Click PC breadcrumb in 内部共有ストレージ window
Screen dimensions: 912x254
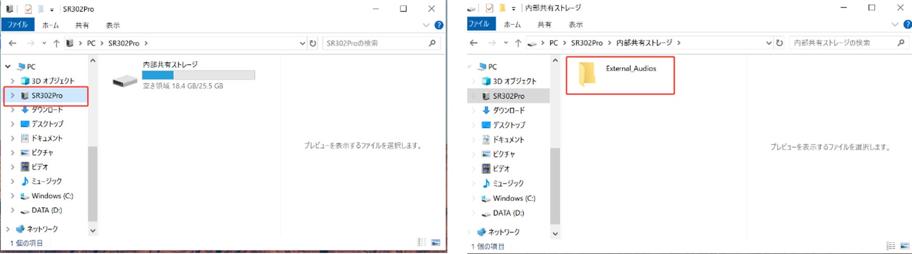[x=553, y=43]
